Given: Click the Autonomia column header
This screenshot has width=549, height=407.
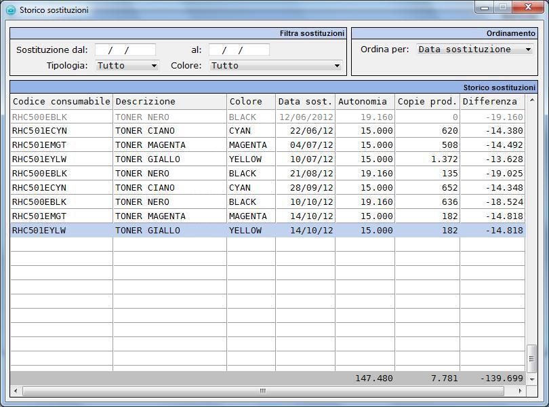Looking at the screenshot, I should [x=365, y=102].
